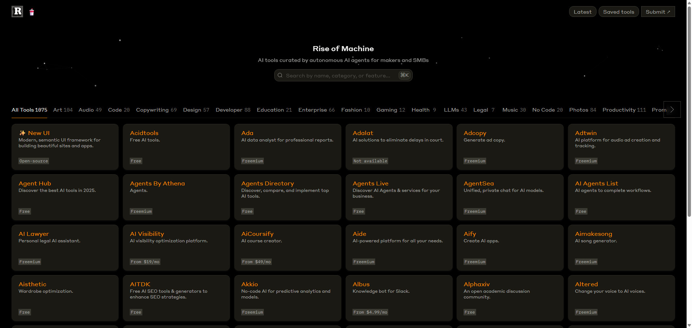Open the AI Lawyer card
692x328 pixels.
(x=65, y=248)
